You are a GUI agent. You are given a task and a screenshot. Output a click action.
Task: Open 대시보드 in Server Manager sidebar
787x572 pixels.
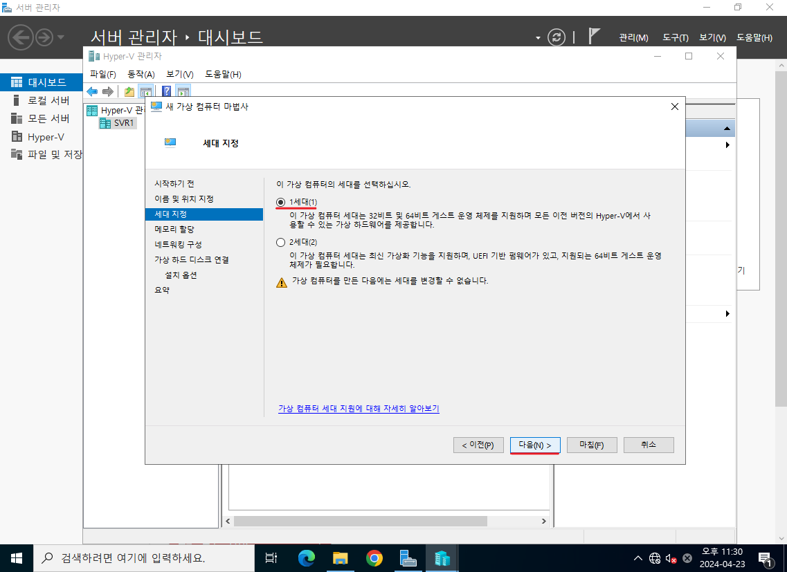(x=41, y=82)
